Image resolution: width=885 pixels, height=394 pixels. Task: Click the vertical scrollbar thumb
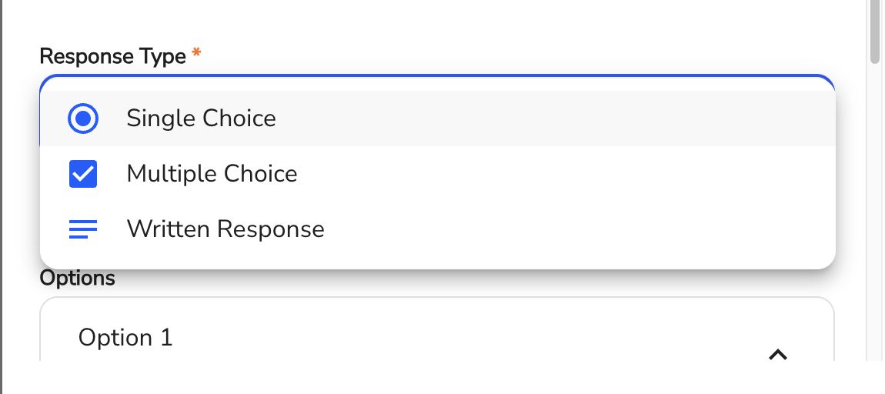[x=874, y=31]
